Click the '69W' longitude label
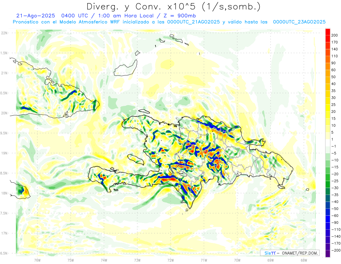 click(x=271, y=260)
